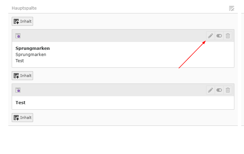The image size is (244, 154).
Task: Edit the Test element with the pencil
Action: tap(211, 90)
